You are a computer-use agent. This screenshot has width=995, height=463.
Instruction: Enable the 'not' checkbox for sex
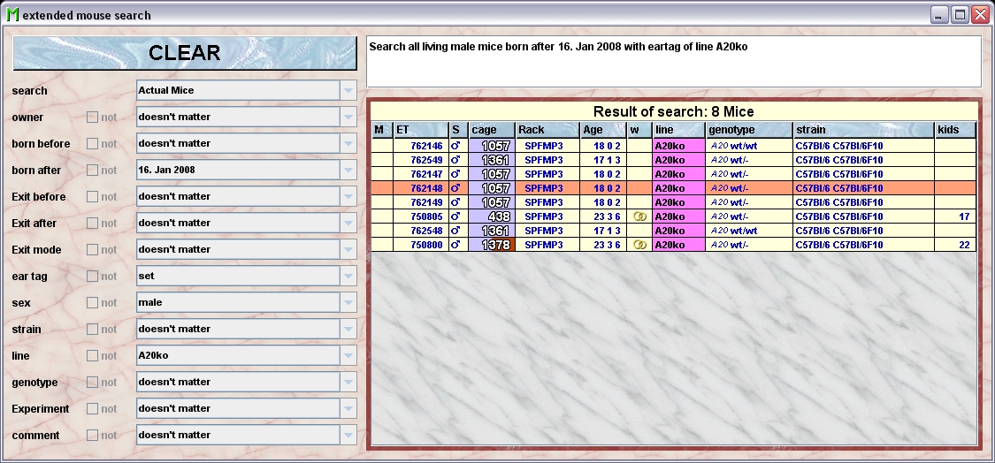92,303
